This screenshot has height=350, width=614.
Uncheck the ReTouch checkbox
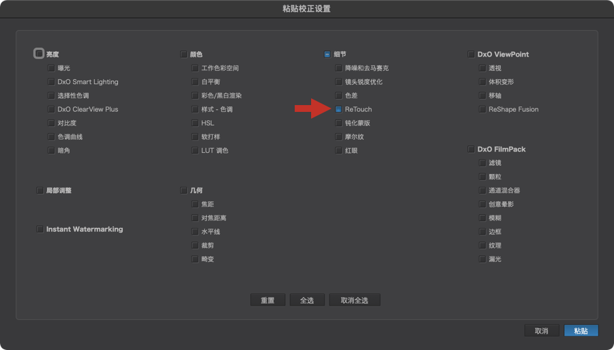[x=338, y=109]
